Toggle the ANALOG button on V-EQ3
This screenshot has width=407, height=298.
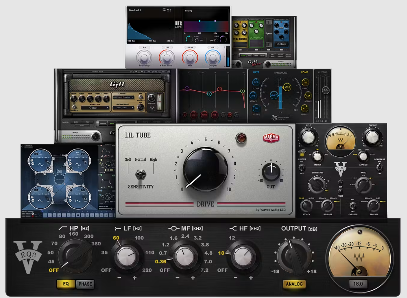[294, 284]
